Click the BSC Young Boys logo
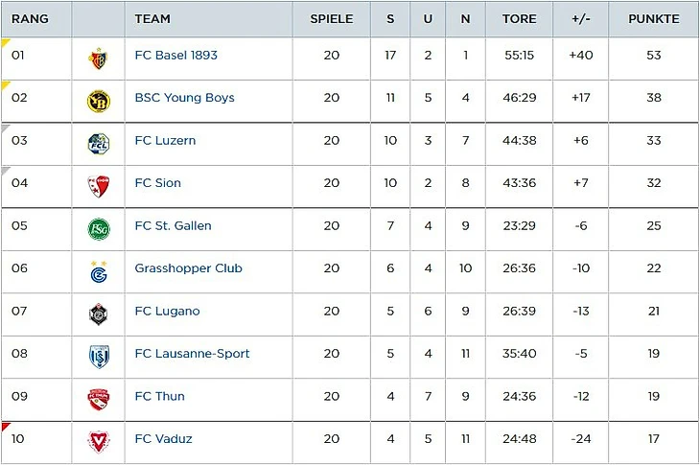 [98, 100]
